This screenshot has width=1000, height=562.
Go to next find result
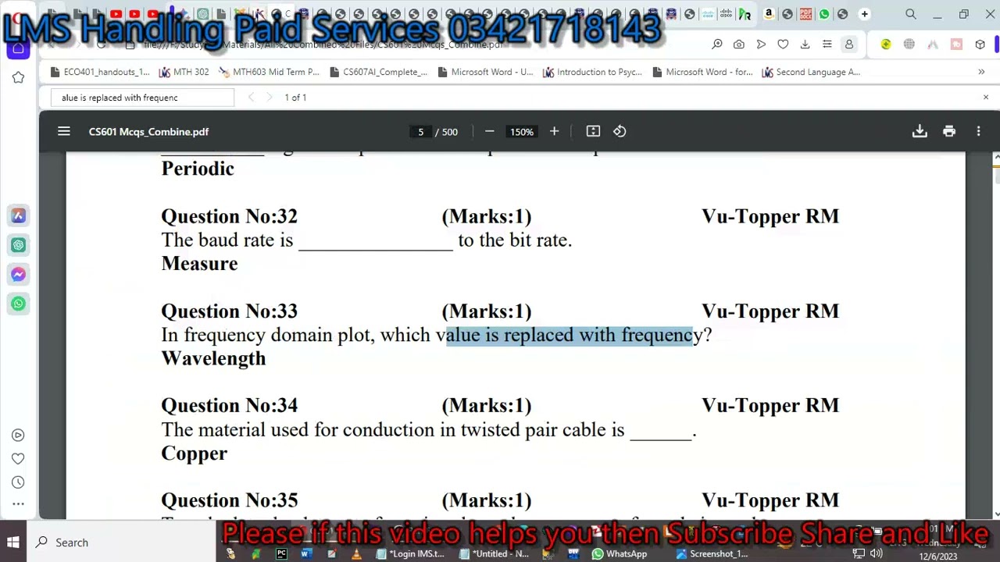click(269, 98)
